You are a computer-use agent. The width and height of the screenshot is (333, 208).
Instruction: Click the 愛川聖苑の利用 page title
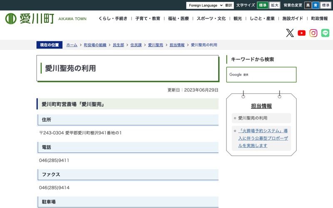[x=70, y=68]
